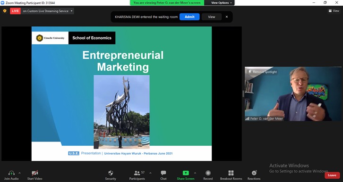Screen dimensions: 343x182
Task: Click the shared slide monument photo
Action: click(121, 112)
